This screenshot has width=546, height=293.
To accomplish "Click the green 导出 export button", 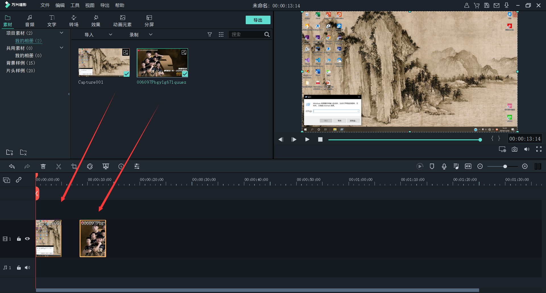I will pos(258,20).
